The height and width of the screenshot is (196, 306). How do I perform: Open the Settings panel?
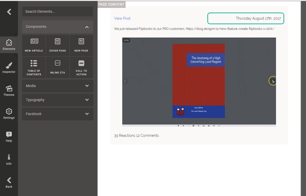tap(9, 114)
